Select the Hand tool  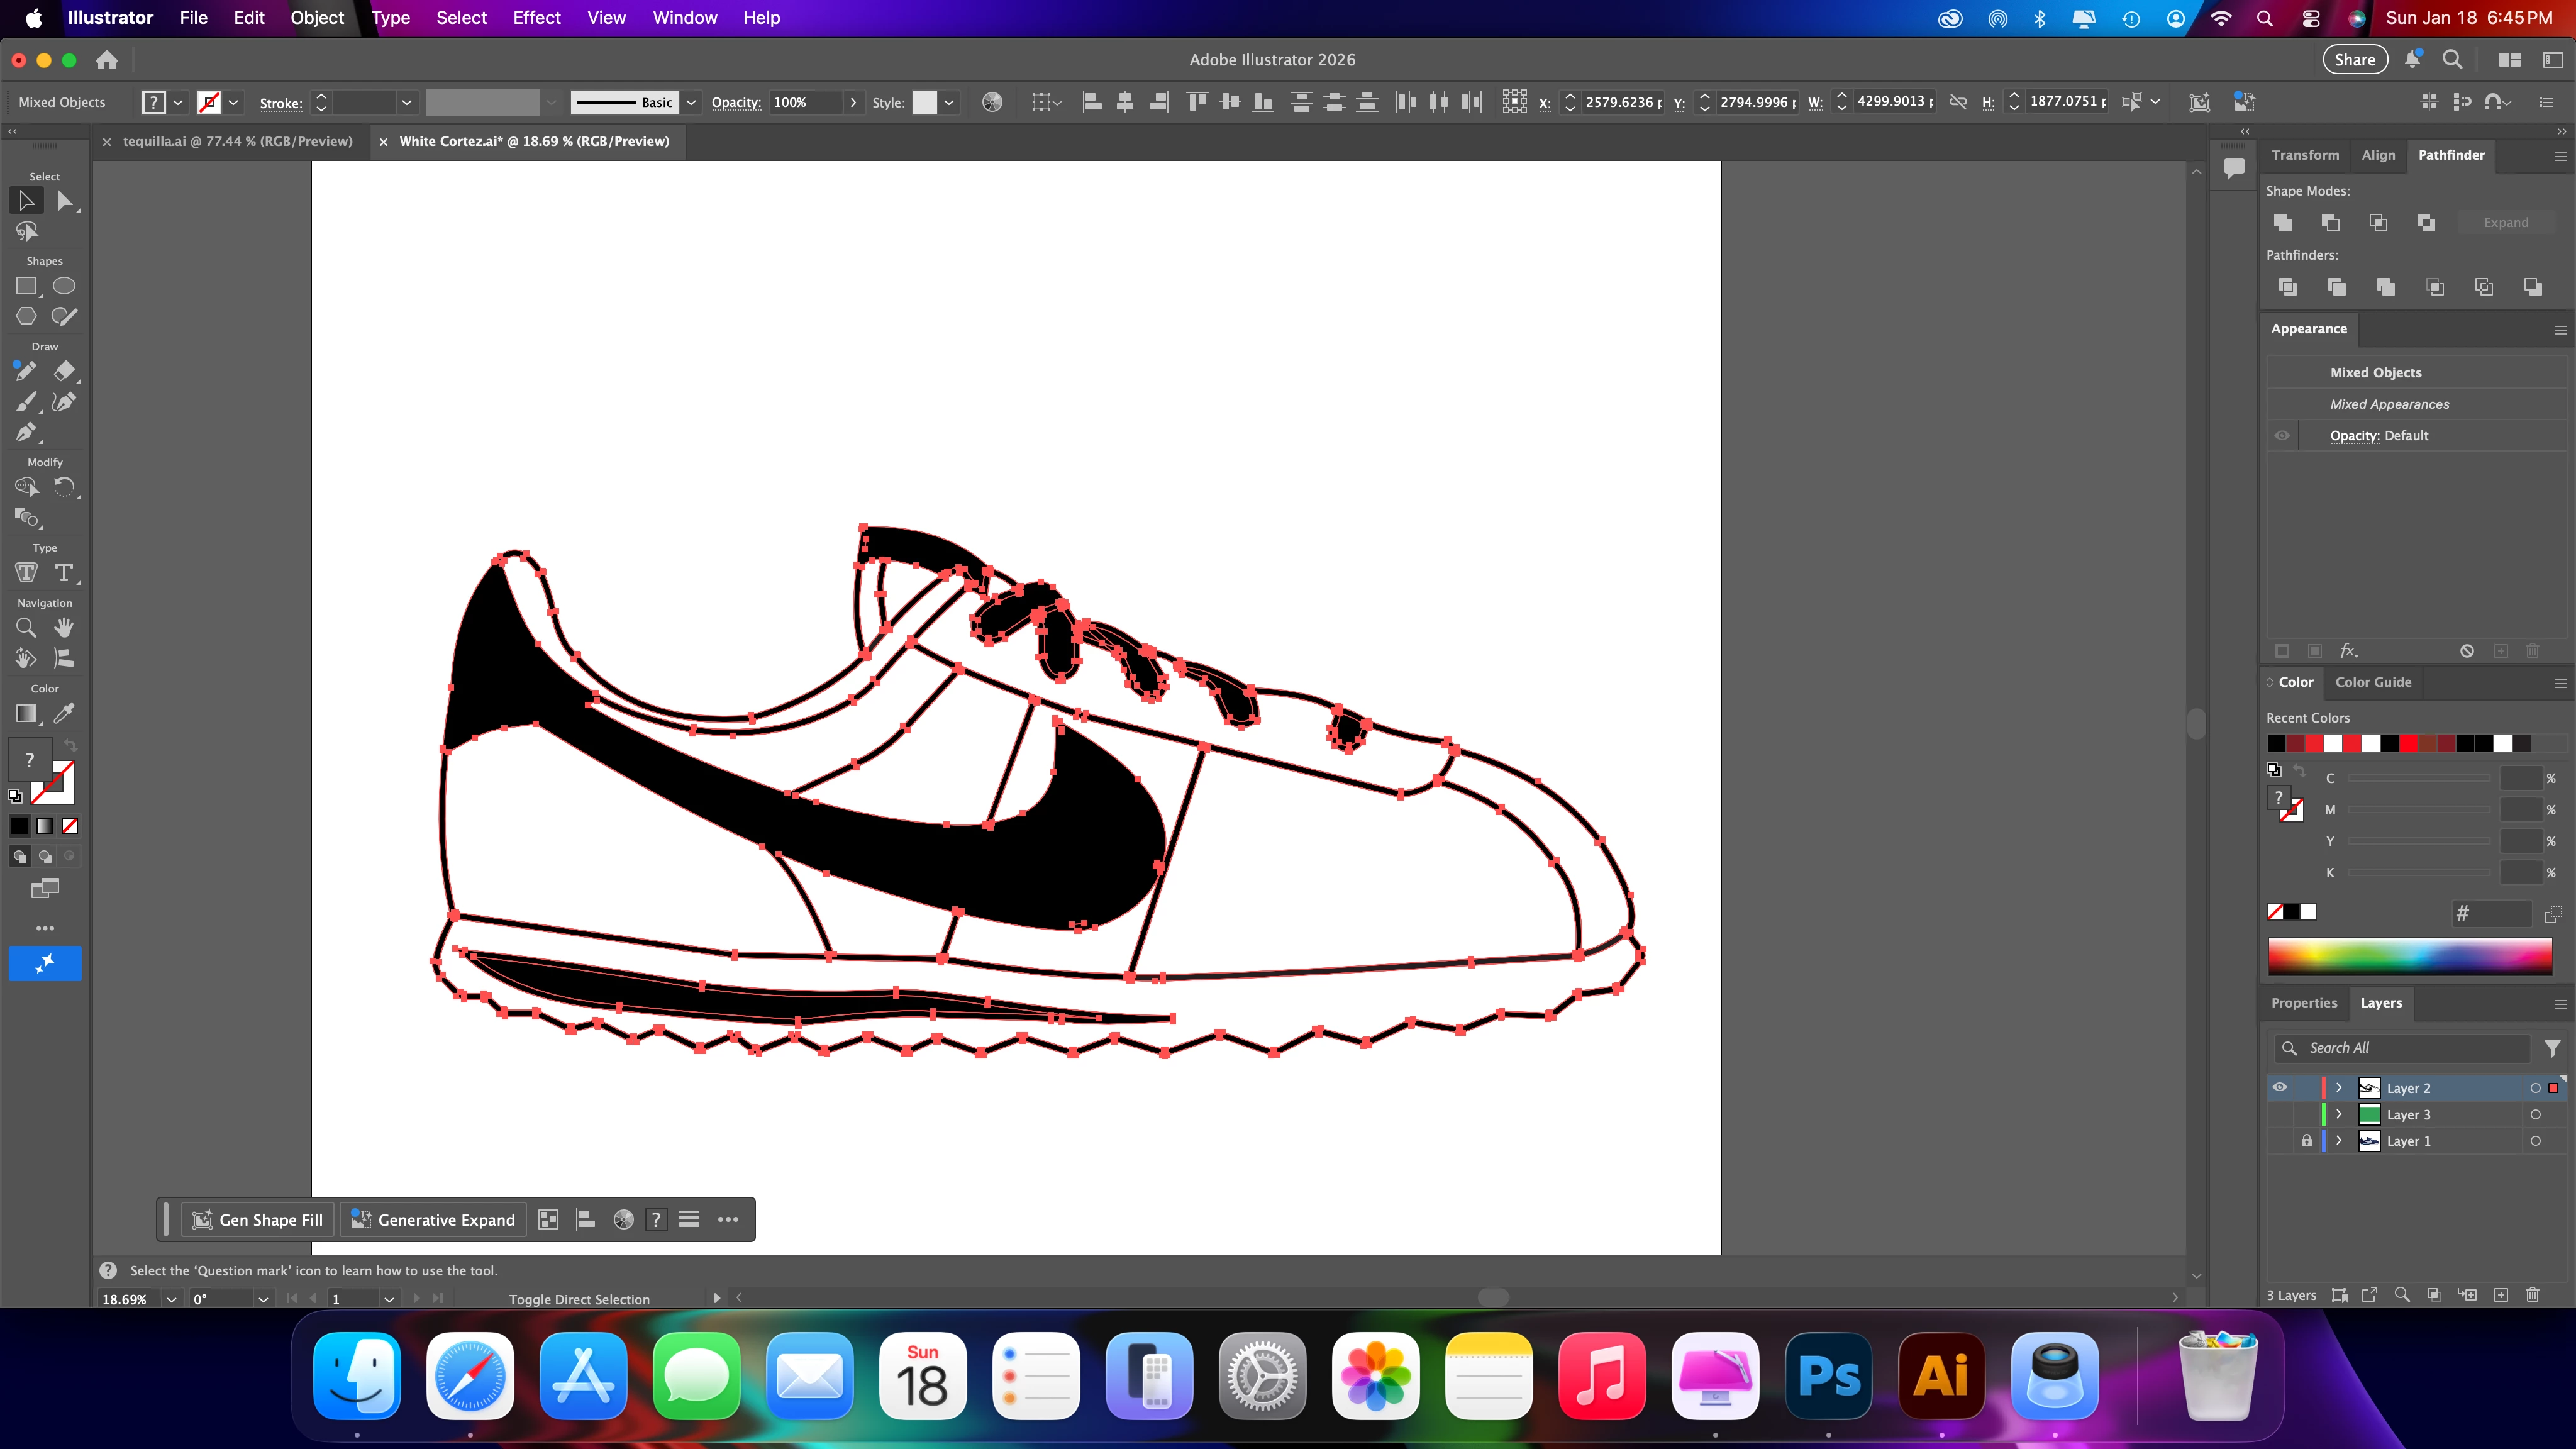click(x=64, y=628)
